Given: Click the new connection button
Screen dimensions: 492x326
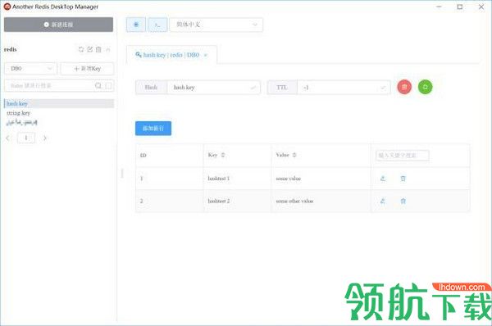Looking at the screenshot, I should (58, 25).
